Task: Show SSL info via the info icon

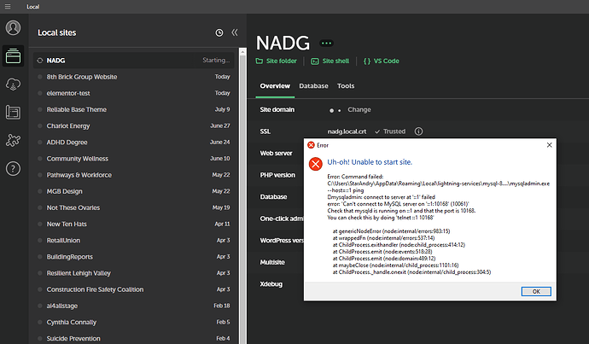Action: pyautogui.click(x=418, y=131)
